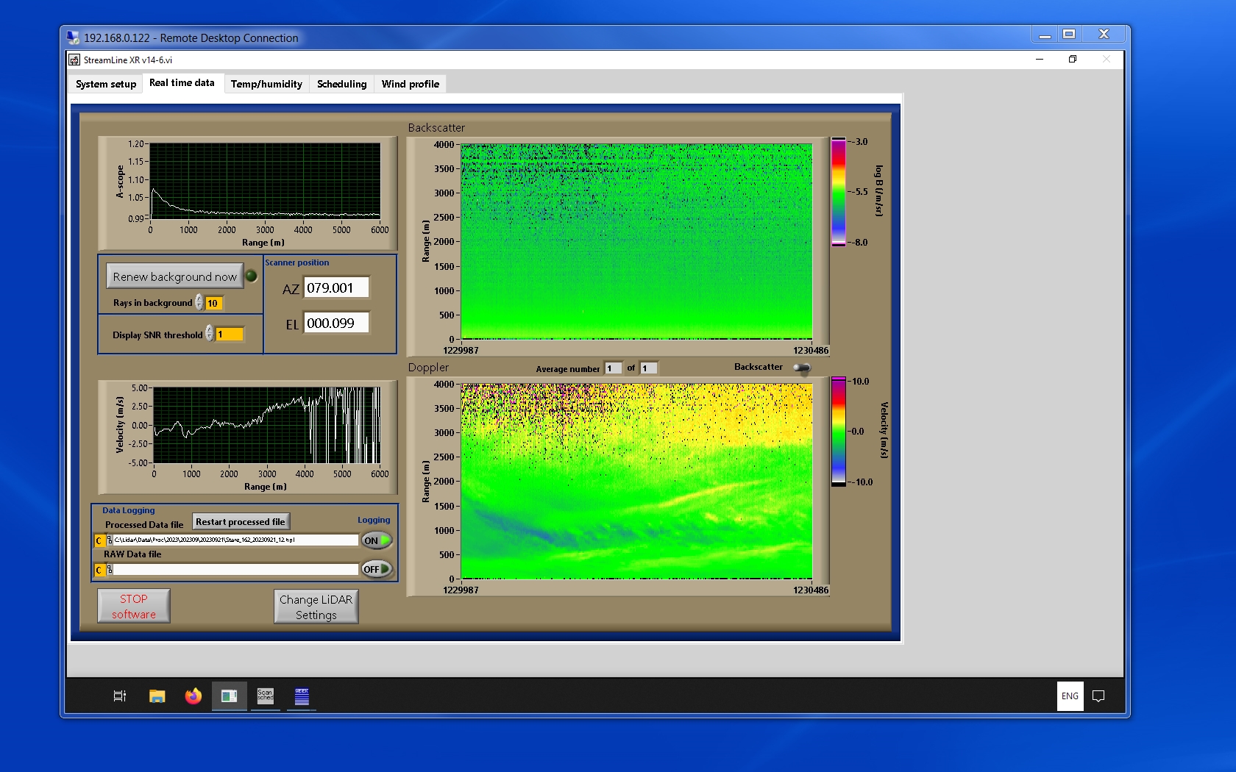This screenshot has width=1236, height=772.
Task: Click the processed data file path browse icon
Action: (109, 540)
